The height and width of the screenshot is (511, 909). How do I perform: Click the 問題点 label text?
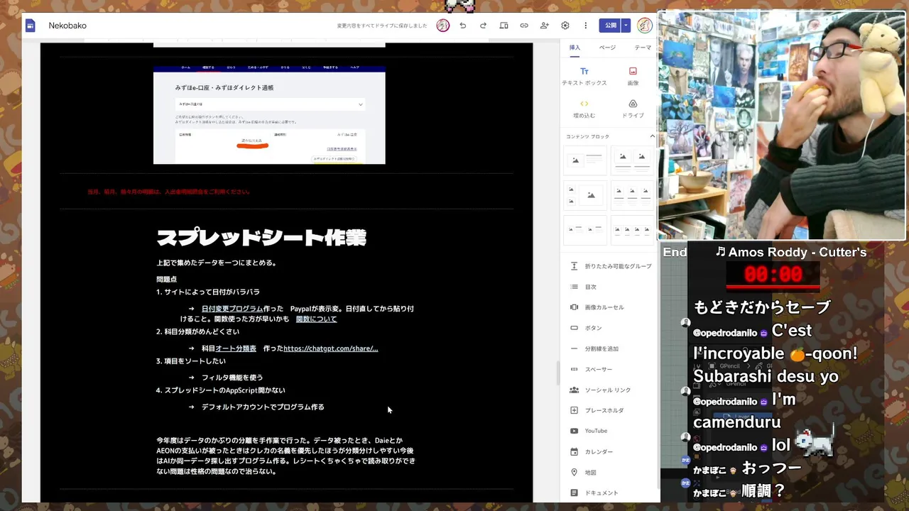[167, 280]
